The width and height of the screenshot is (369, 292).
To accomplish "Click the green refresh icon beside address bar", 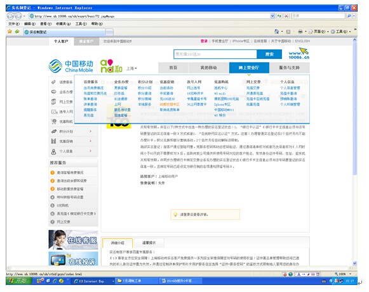I will pyautogui.click(x=279, y=16).
